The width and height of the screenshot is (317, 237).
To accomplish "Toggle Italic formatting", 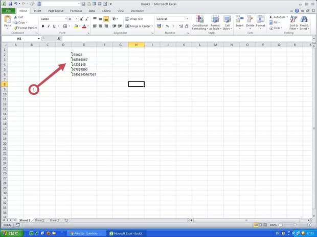I will 49,26.
